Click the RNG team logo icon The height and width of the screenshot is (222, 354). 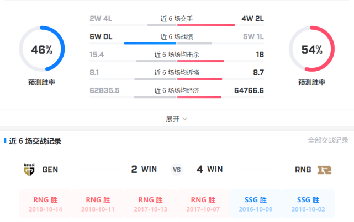point(324,170)
